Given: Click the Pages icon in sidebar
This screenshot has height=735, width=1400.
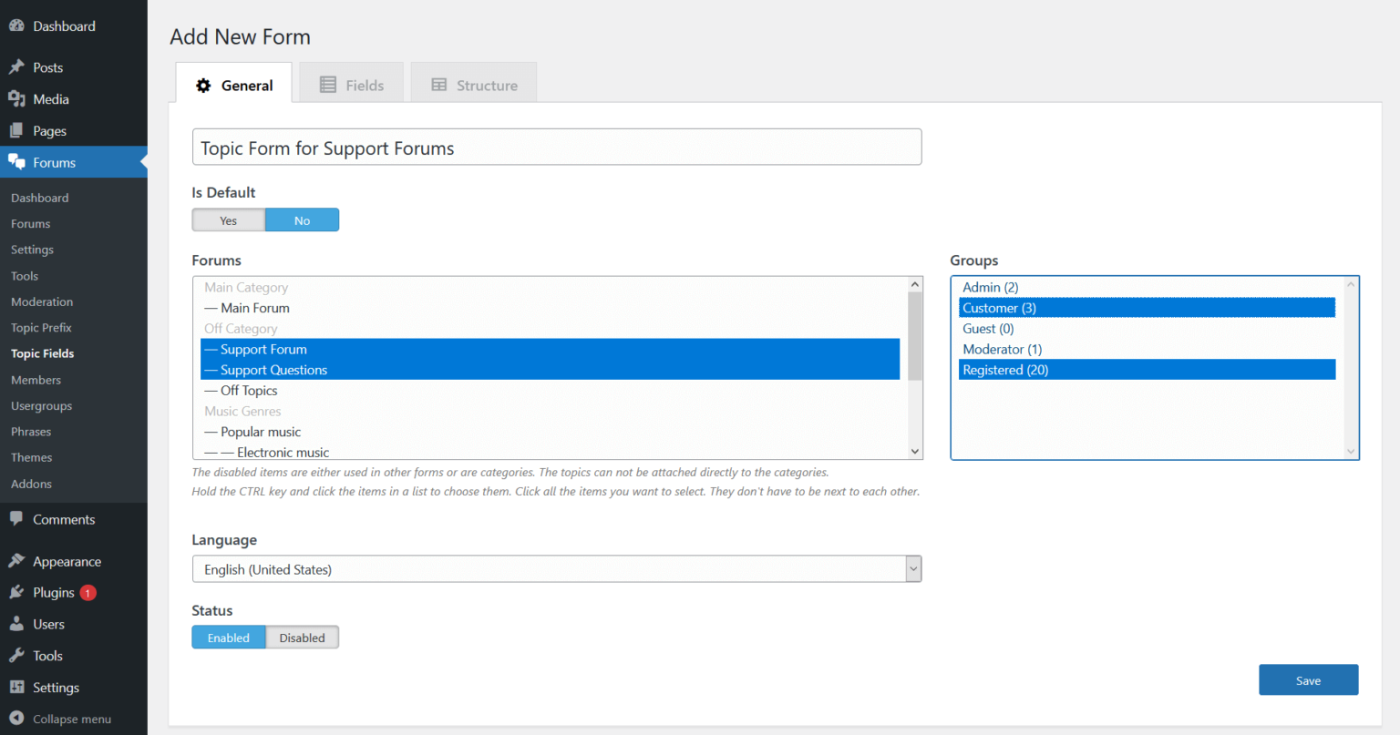Looking at the screenshot, I should click(x=16, y=131).
